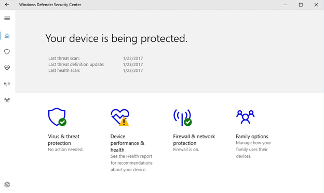Click the 'Firewall is on.' status text
The height and width of the screenshot is (193, 324).
(x=186, y=150)
